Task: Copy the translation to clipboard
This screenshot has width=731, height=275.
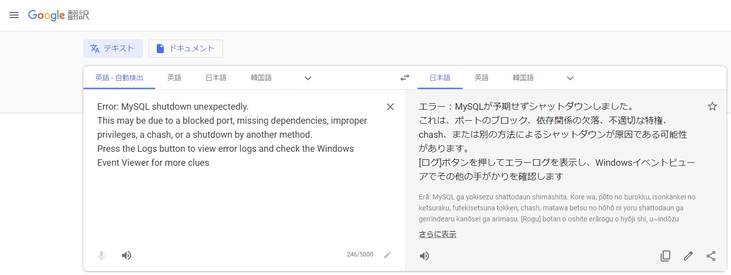Action: tap(665, 256)
